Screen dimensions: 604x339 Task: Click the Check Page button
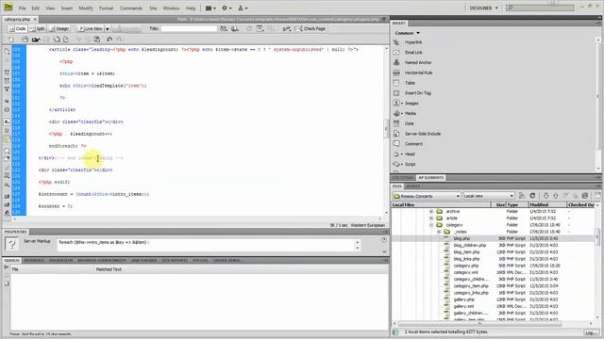(x=310, y=29)
